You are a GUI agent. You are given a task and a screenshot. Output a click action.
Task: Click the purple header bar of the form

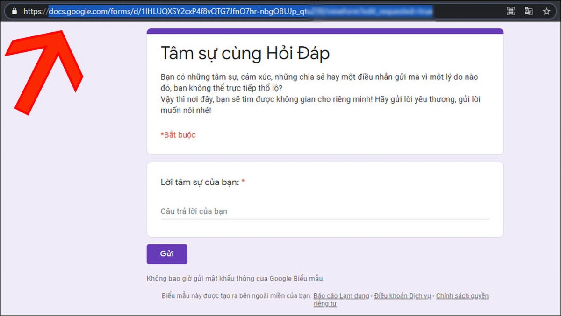coord(325,30)
